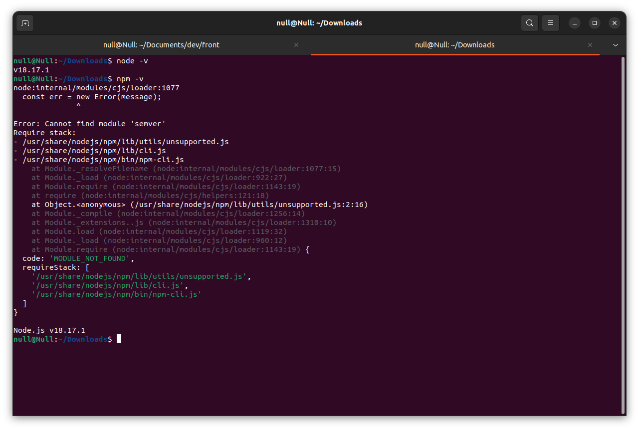Click 'at Module._extensions..js' stack line
This screenshot has width=639, height=430.
(x=184, y=222)
